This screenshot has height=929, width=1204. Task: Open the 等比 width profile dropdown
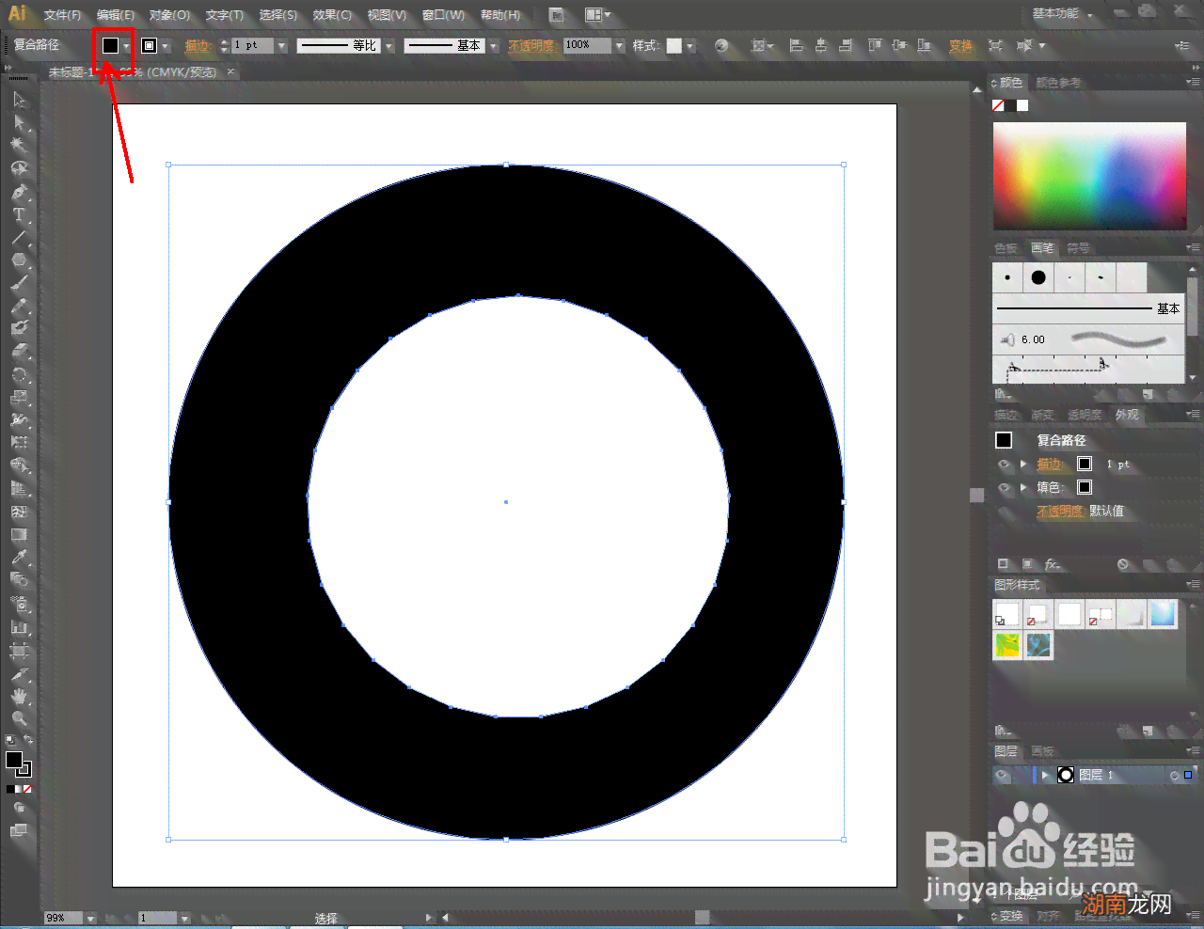pos(388,46)
